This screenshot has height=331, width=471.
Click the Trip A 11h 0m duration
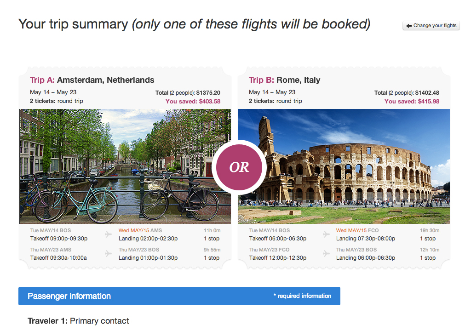[212, 230]
